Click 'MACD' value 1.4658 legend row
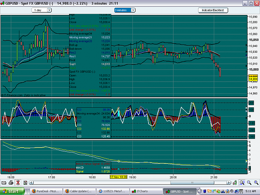The height and width of the screenshot is (195, 260). pyautogui.click(x=93, y=168)
